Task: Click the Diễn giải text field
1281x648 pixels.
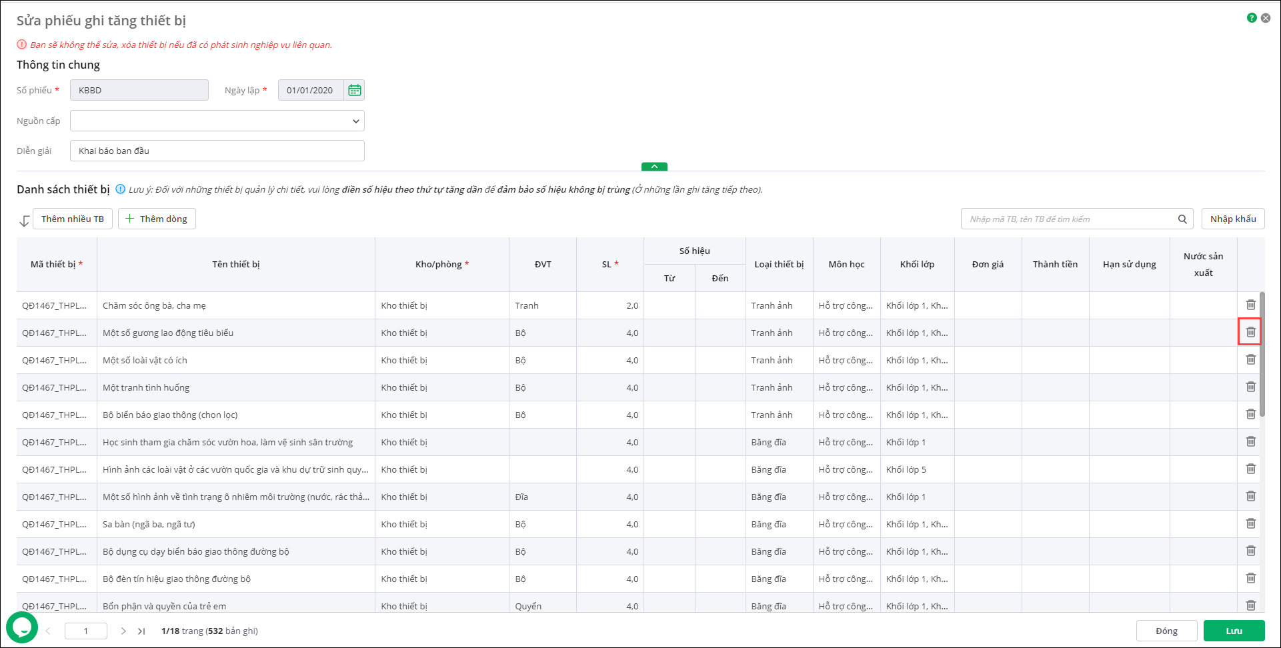Action: tap(217, 151)
